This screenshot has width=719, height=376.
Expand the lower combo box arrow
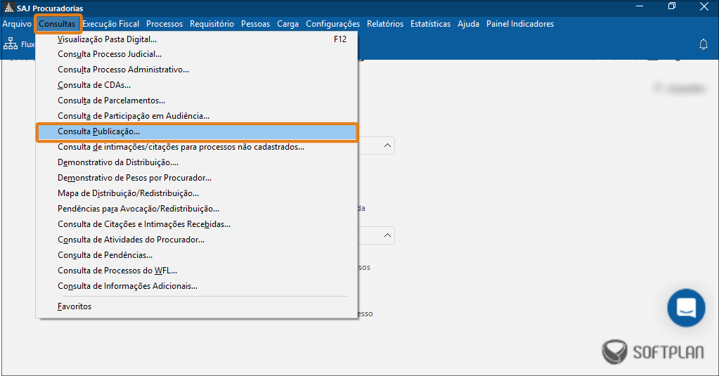387,235
